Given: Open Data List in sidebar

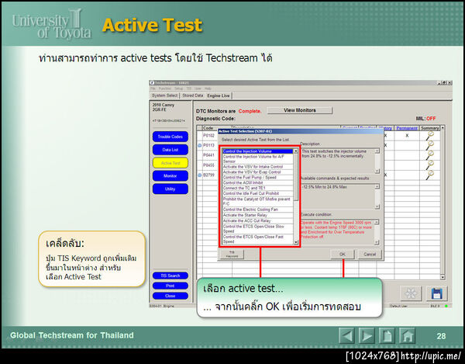Looking at the screenshot, I should pos(170,150).
